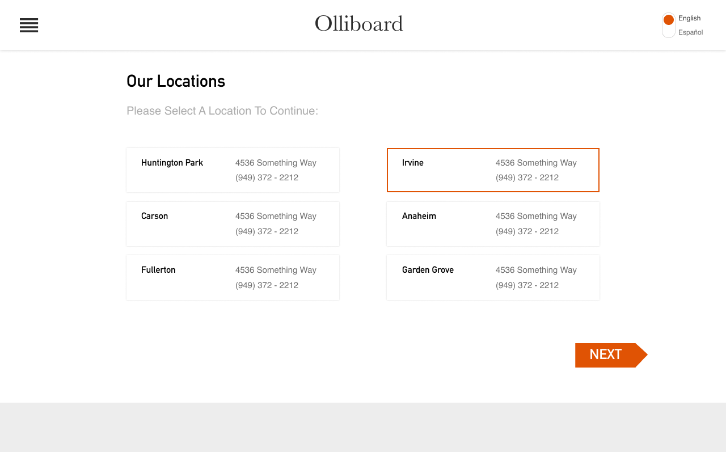This screenshot has height=452, width=726.
Task: Switch the language to Español
Action: [693, 32]
